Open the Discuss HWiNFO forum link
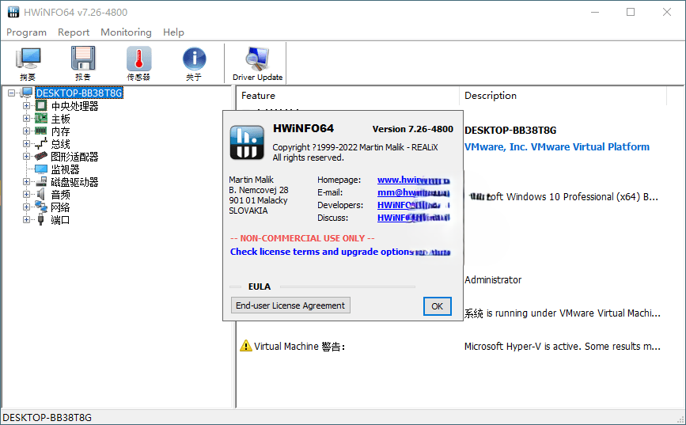This screenshot has height=425, width=686. pos(414,218)
